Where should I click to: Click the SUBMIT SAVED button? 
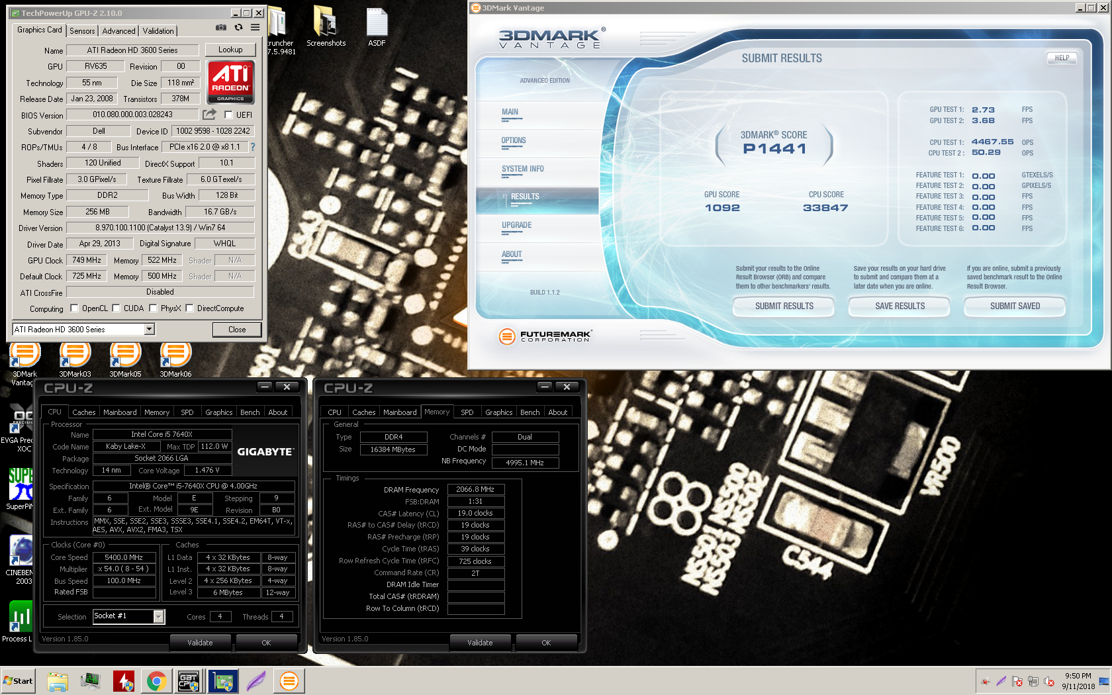(x=1015, y=306)
